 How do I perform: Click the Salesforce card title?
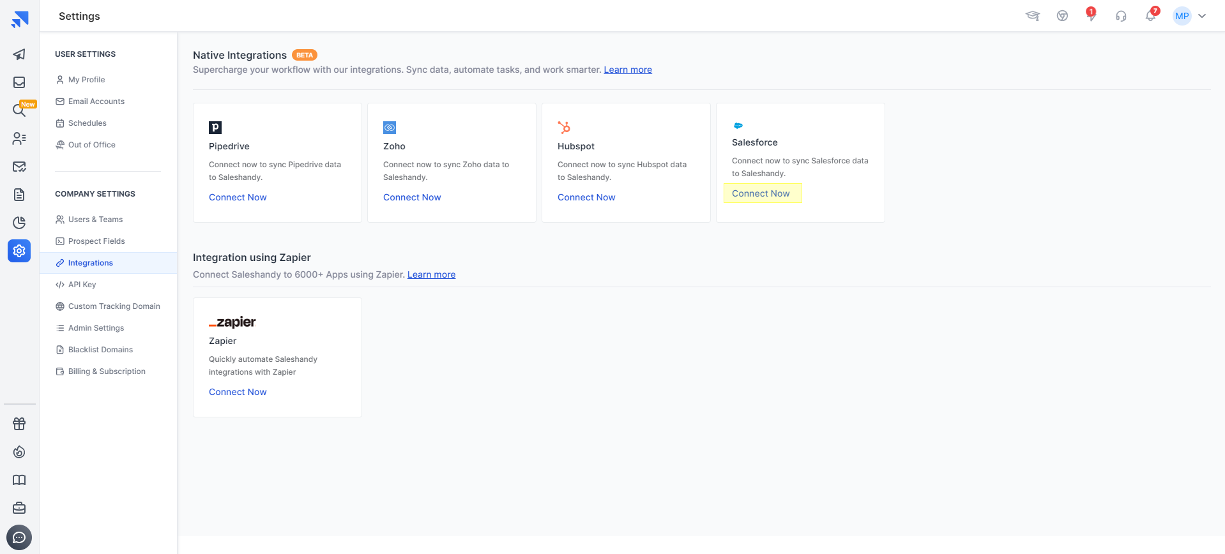755,142
